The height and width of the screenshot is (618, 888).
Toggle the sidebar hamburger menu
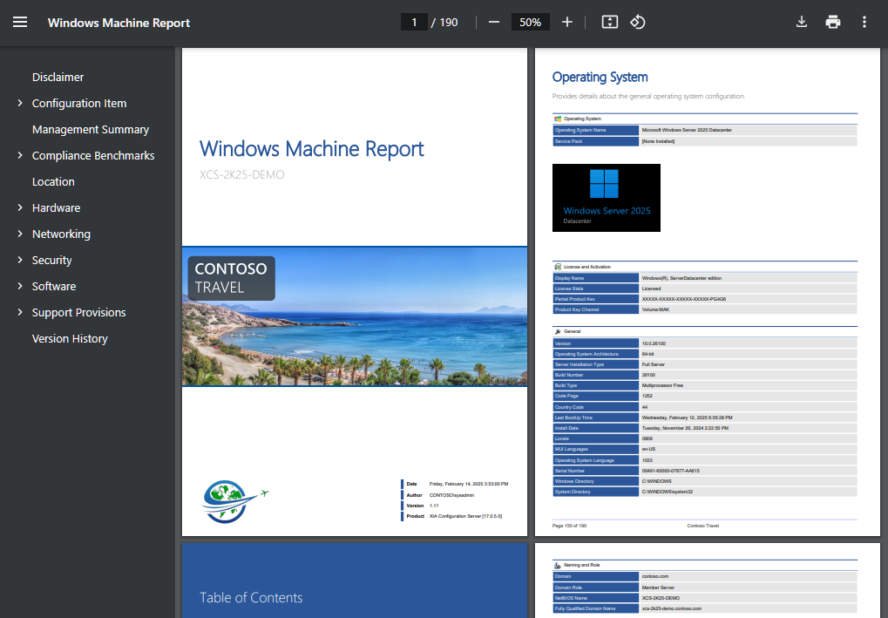coord(20,22)
